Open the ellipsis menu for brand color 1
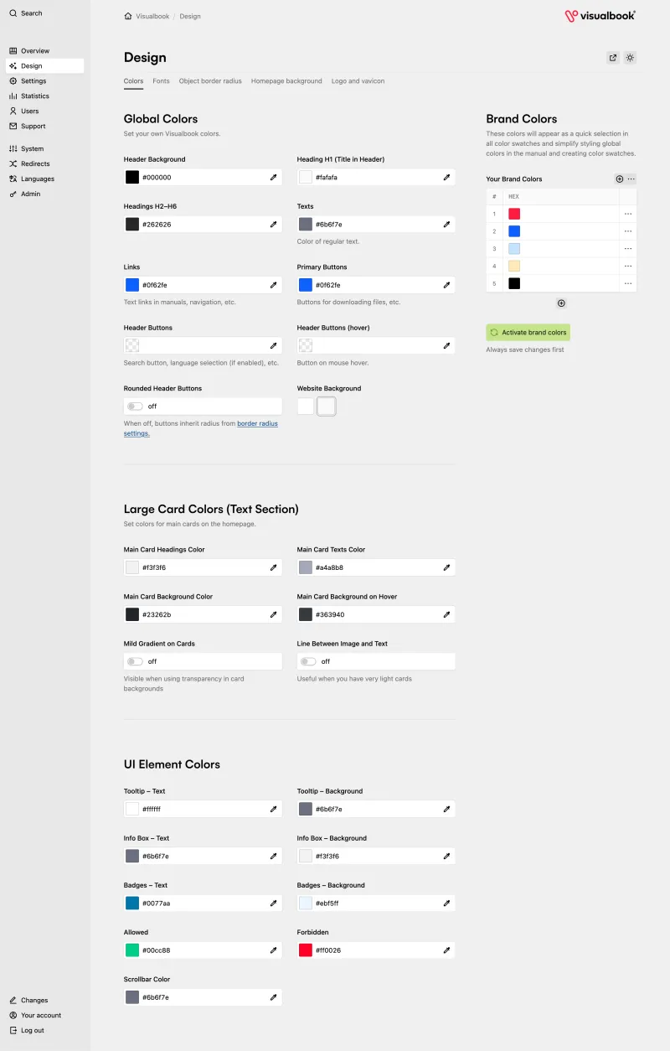This screenshot has width=670, height=1051. tap(628, 214)
